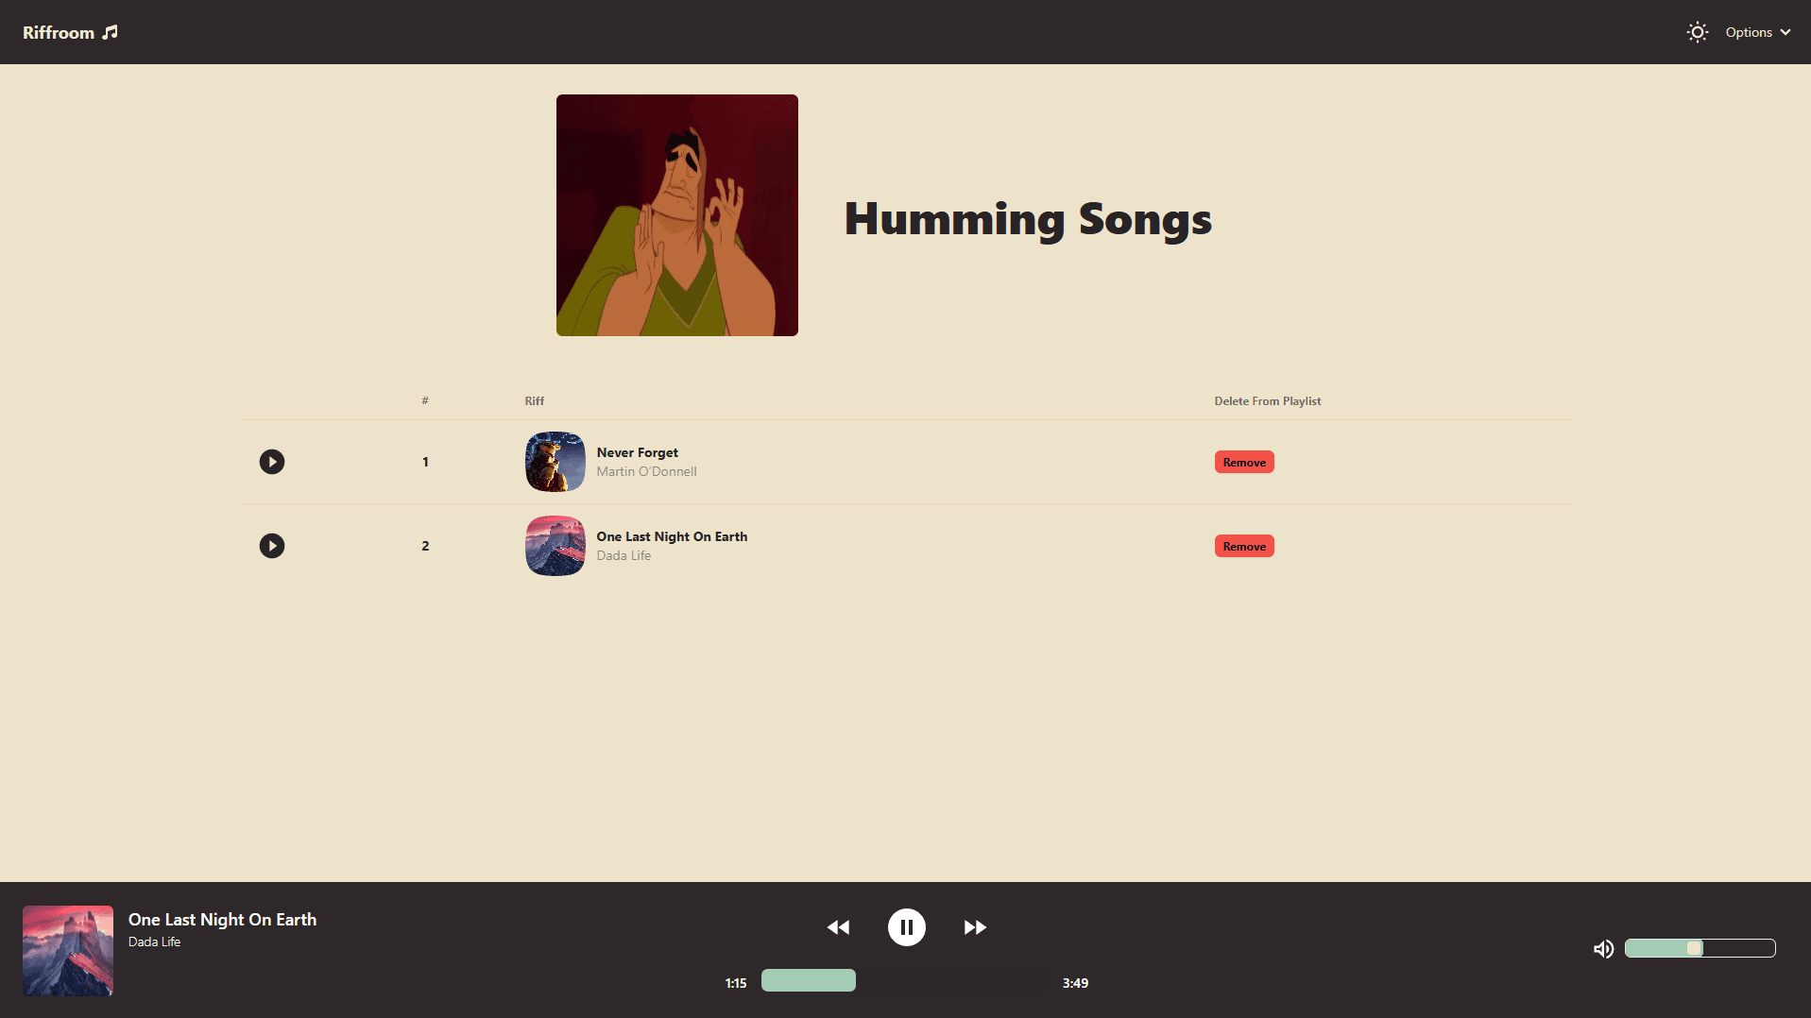Toggle the light theme sun icon

click(x=1697, y=32)
